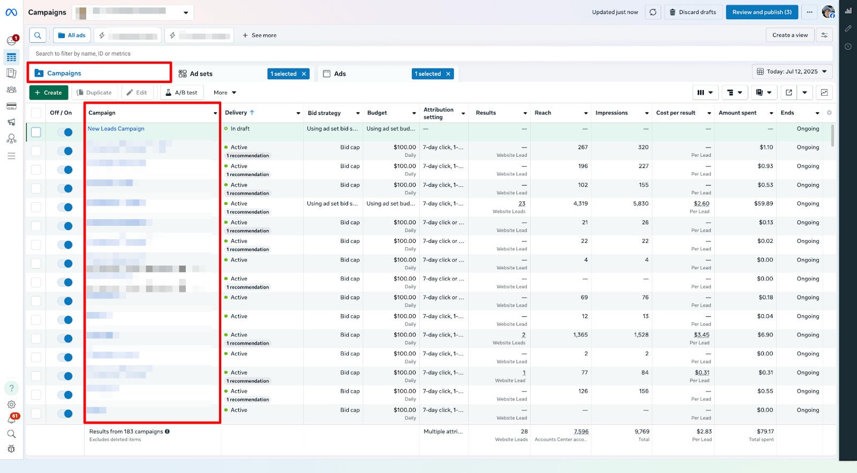The width and height of the screenshot is (857, 473).
Task: Check the New Leads Campaign checkbox
Action: tap(36, 132)
